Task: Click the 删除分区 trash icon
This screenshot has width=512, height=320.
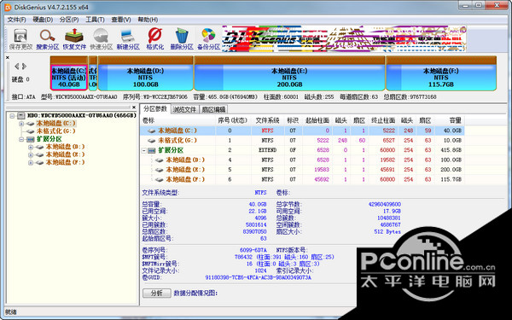Action: tap(182, 39)
